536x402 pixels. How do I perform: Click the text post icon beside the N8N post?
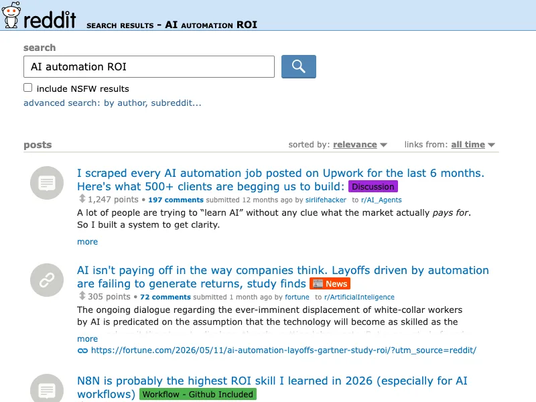point(47,390)
